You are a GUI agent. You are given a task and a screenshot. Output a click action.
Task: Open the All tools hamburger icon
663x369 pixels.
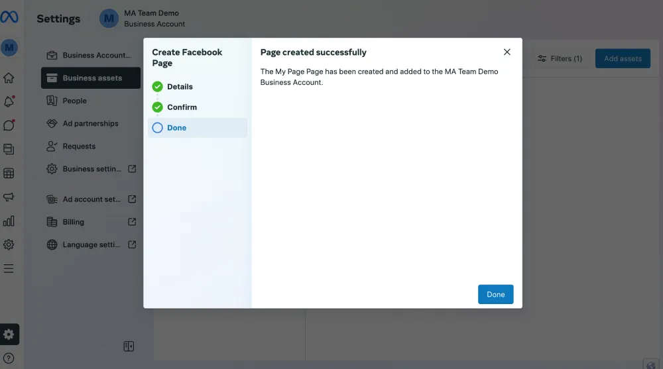coord(9,268)
